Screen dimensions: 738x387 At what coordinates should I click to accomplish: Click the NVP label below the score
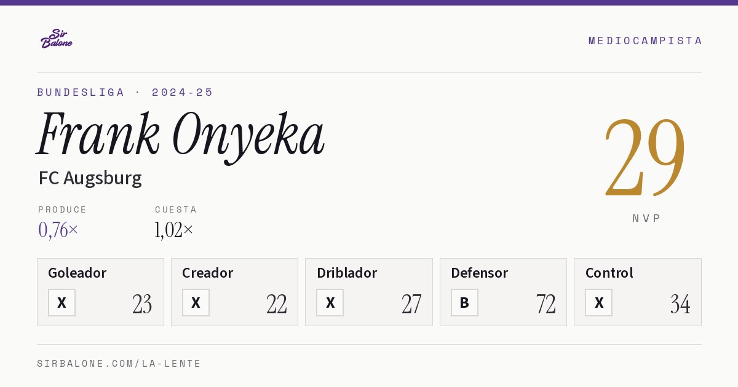click(x=646, y=218)
